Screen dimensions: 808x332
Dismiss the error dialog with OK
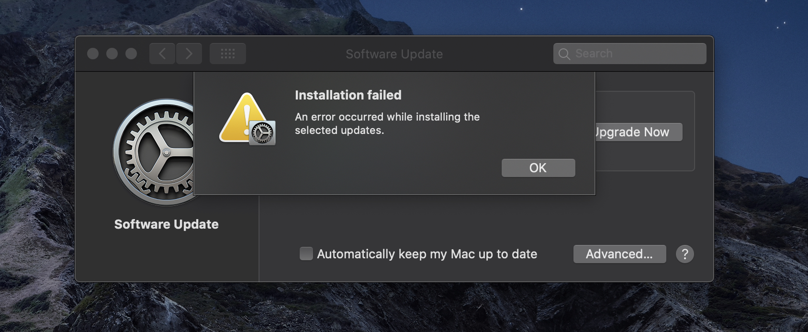(x=538, y=168)
